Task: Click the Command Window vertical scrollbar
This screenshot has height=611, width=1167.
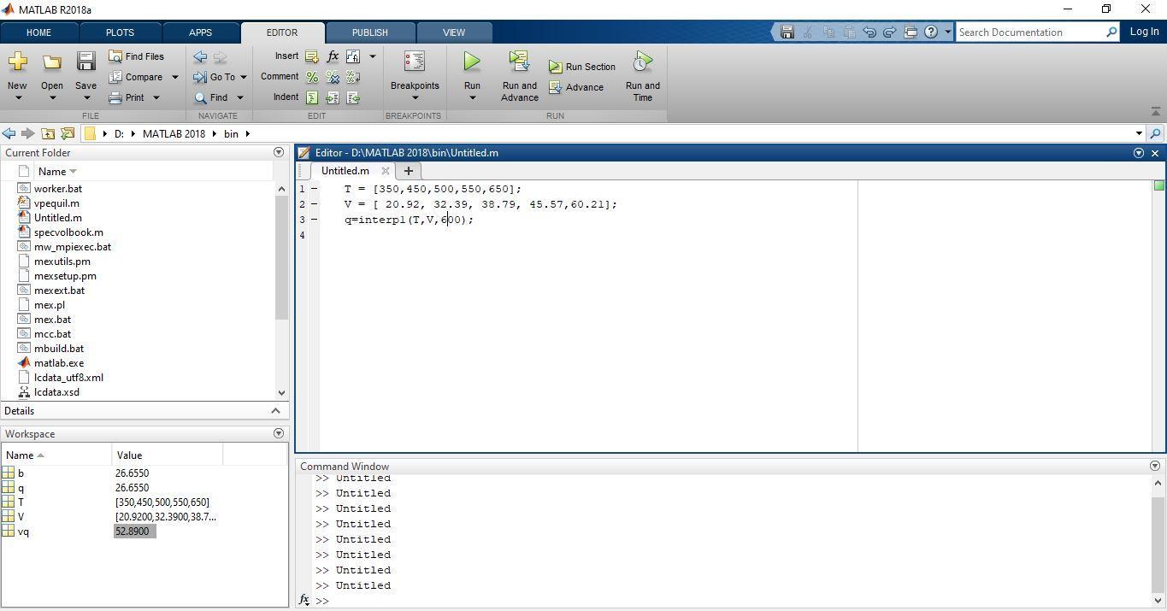Action: [1158, 537]
